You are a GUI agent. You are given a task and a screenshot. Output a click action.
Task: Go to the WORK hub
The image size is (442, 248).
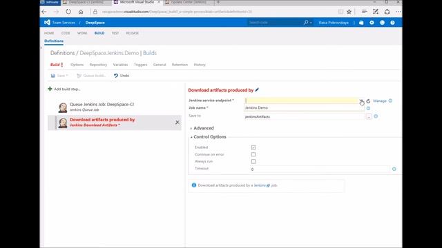(82, 33)
